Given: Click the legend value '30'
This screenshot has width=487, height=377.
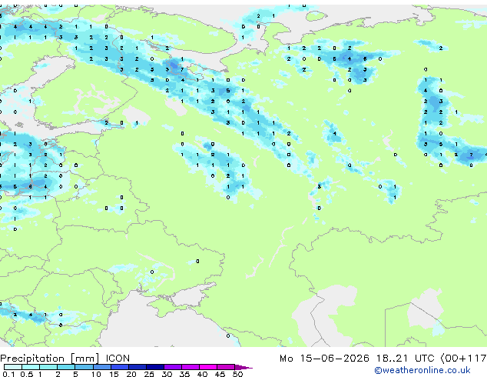Looking at the screenshot, I should click(167, 374).
